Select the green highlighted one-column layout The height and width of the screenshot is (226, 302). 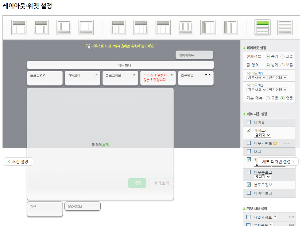(262, 27)
